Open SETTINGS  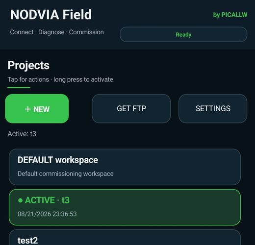point(213,109)
